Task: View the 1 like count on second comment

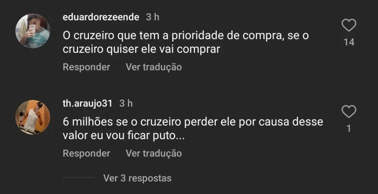Action: pyautogui.click(x=349, y=128)
